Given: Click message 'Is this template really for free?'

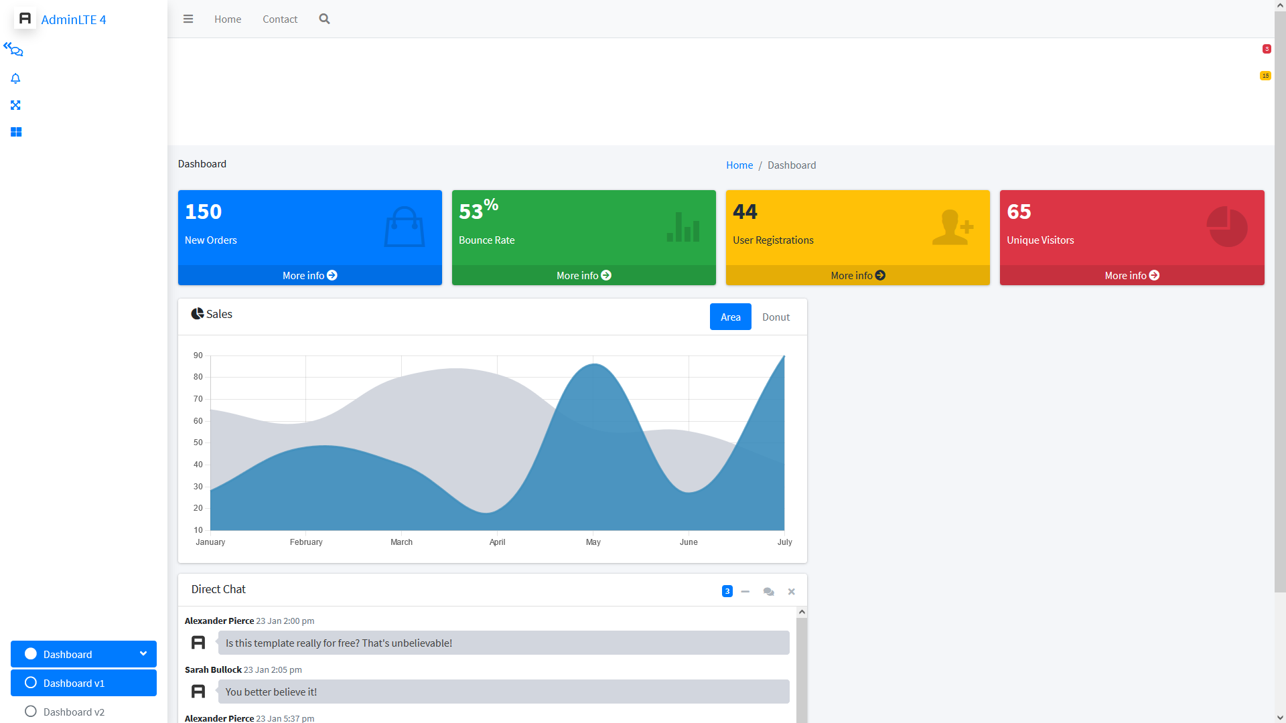Looking at the screenshot, I should [504, 643].
